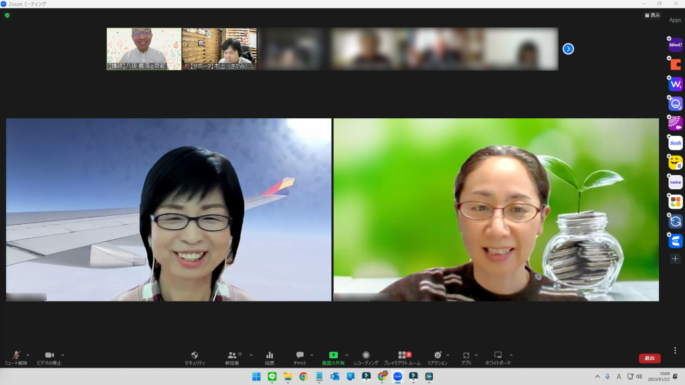The height and width of the screenshot is (385, 685).
Task: Open the Security (セキュリティ) options
Action: click(195, 358)
